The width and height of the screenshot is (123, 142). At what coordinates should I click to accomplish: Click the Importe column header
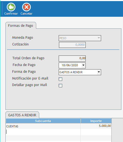pyautogui.click(x=96, y=121)
